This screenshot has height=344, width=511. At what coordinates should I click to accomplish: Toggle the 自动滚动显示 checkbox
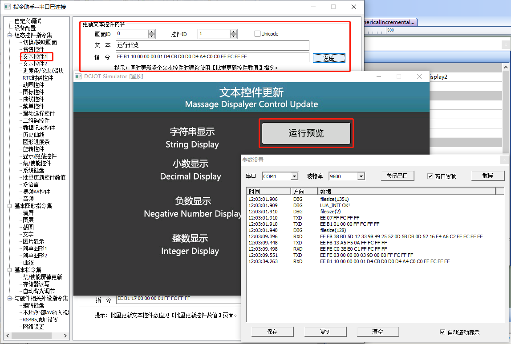click(442, 332)
